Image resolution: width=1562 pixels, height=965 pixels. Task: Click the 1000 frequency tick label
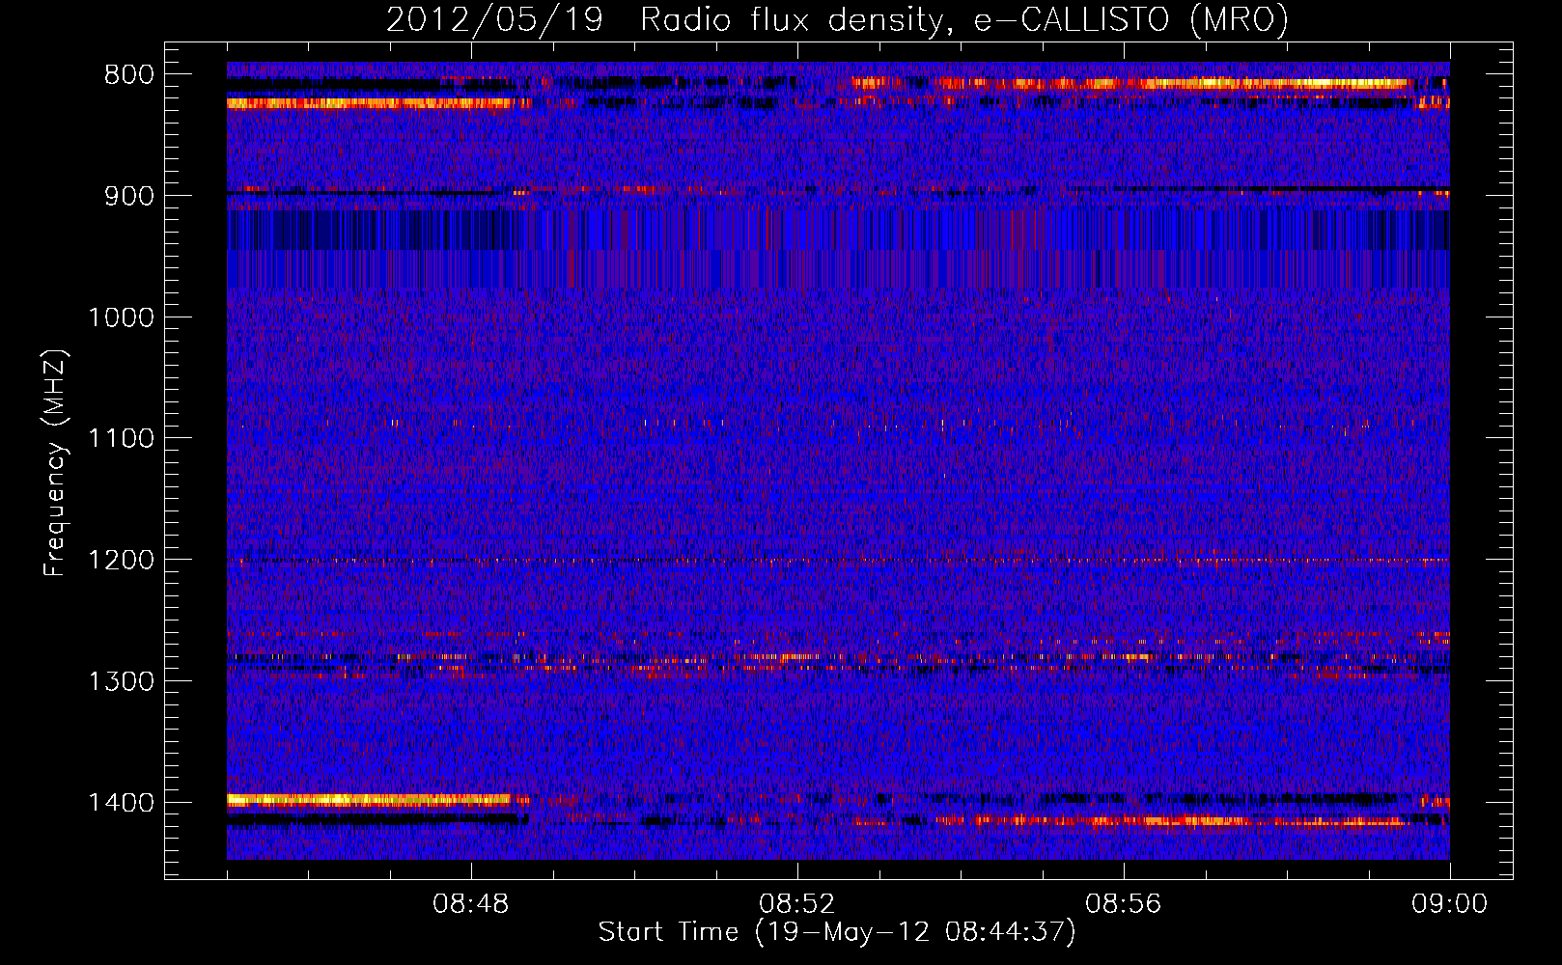click(x=122, y=317)
